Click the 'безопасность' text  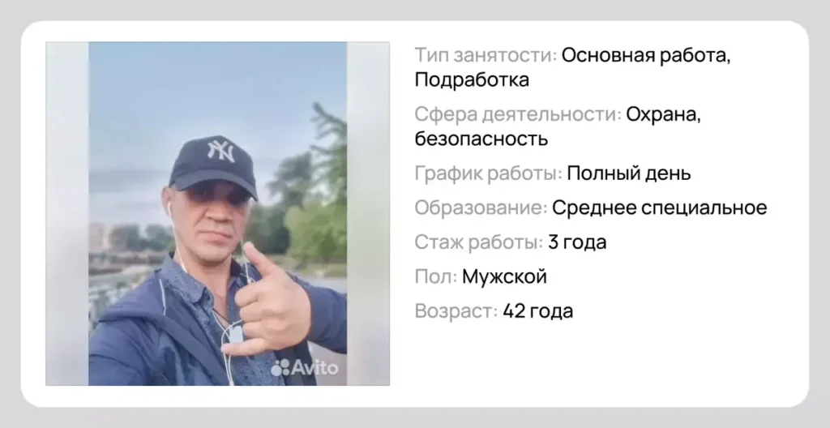pos(481,139)
